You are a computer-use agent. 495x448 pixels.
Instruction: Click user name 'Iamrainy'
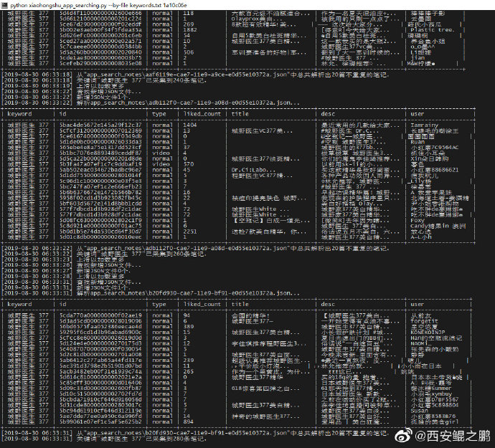(x=424, y=125)
